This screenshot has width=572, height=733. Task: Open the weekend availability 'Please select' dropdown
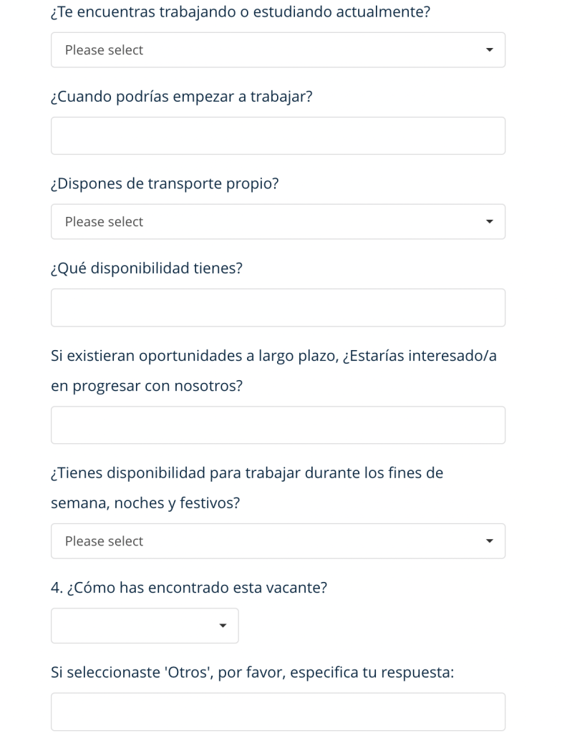278,540
